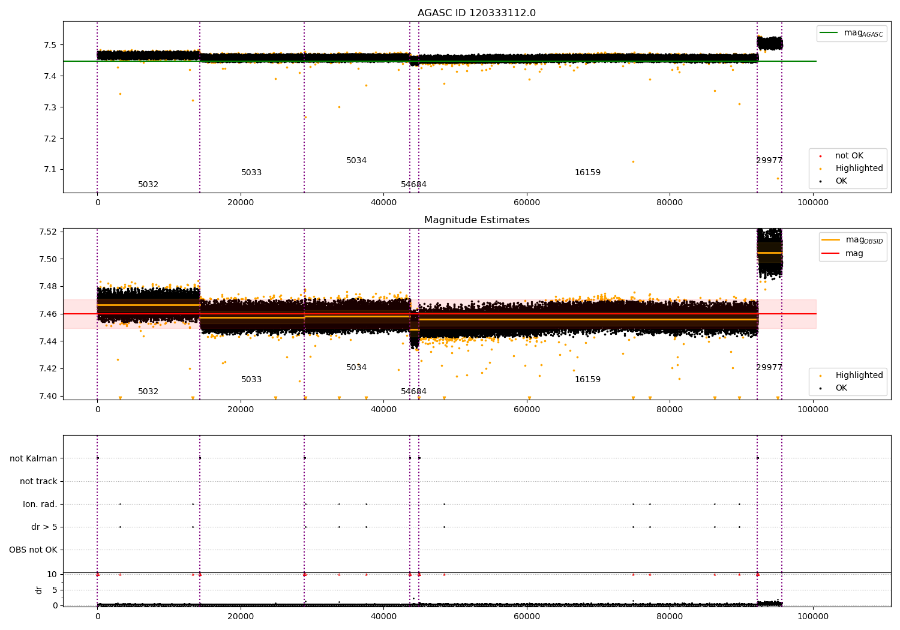
Task: Click the 'not track' axis label
Action: pyautogui.click(x=38, y=482)
